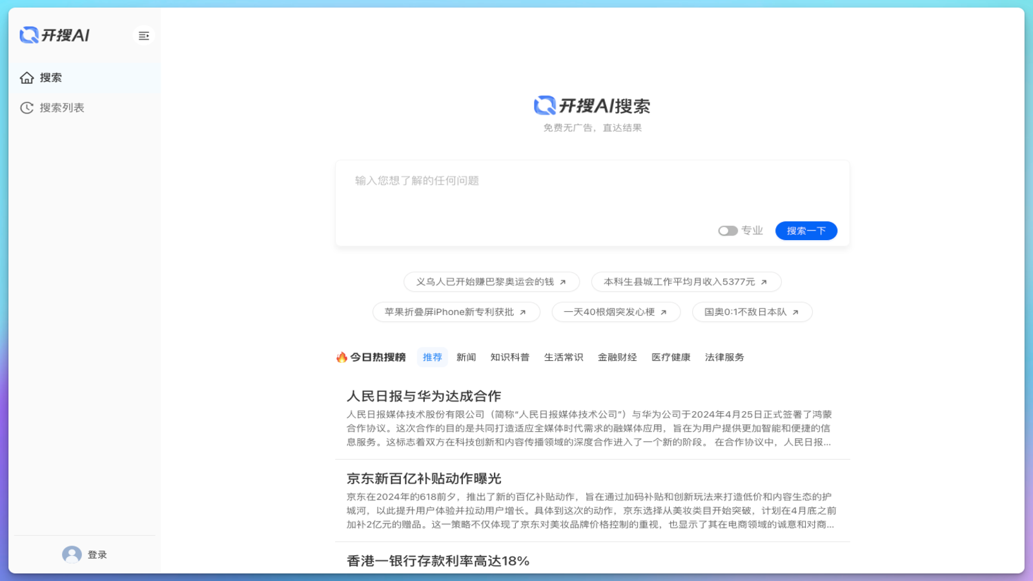Open headline 人民日报与华为达成合作
The width and height of the screenshot is (1033, 581).
click(424, 396)
